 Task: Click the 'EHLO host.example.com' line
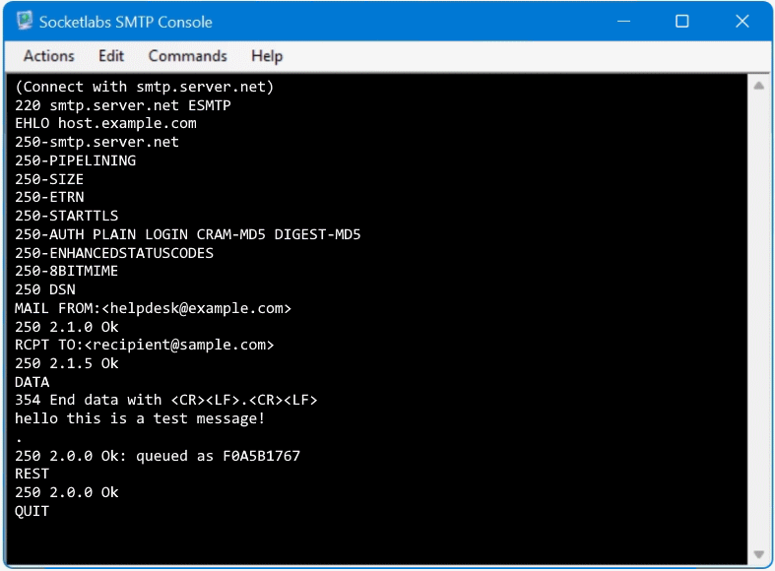tap(105, 123)
